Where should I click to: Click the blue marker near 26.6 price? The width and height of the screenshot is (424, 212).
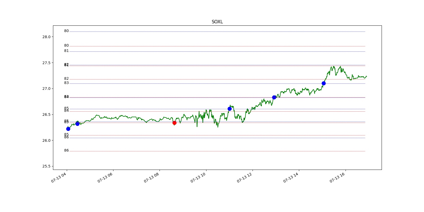[229, 109]
